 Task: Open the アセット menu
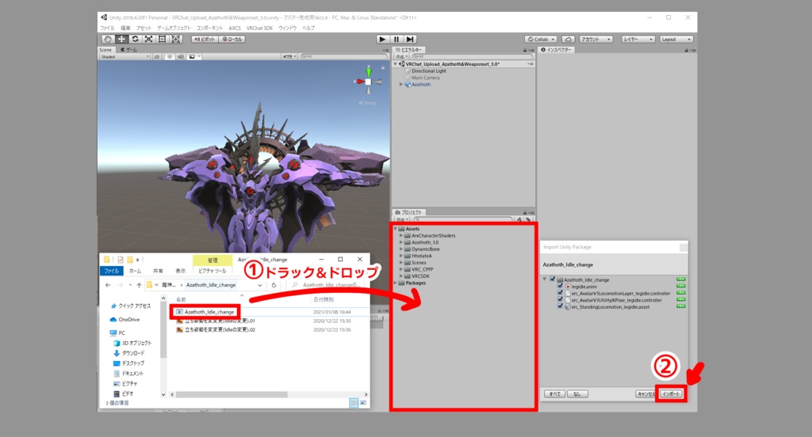pyautogui.click(x=144, y=28)
